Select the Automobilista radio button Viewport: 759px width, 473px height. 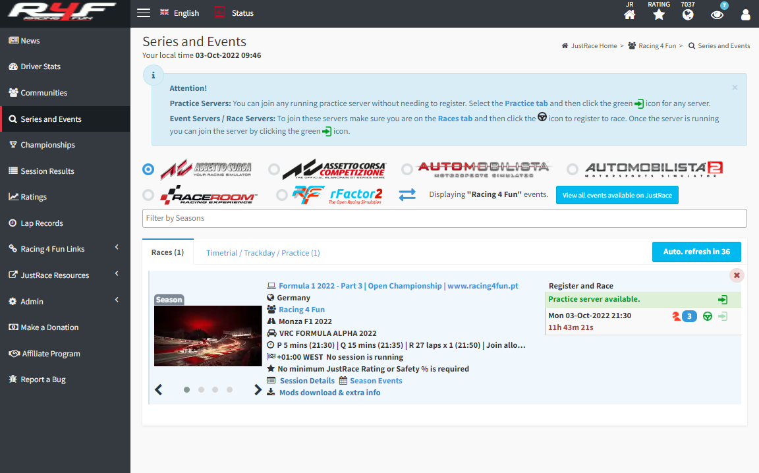pos(407,169)
